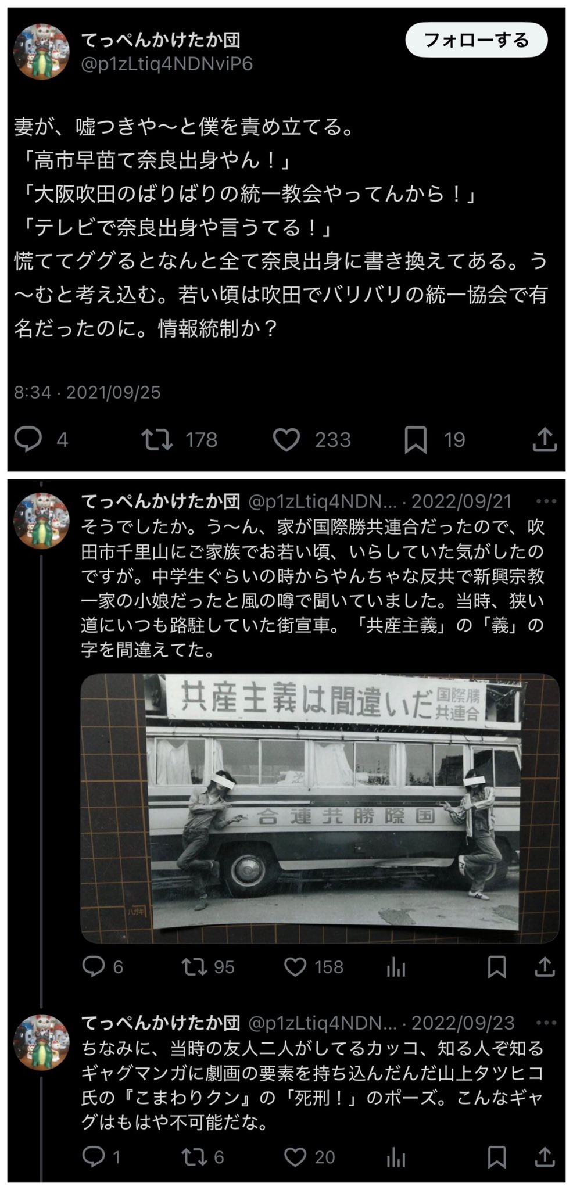The image size is (573, 1190).
Task: Like the tweet with 158 likes
Action: [295, 967]
